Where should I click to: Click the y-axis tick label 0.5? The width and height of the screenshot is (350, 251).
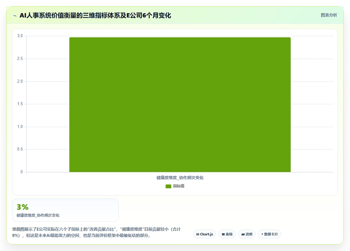point(20,149)
